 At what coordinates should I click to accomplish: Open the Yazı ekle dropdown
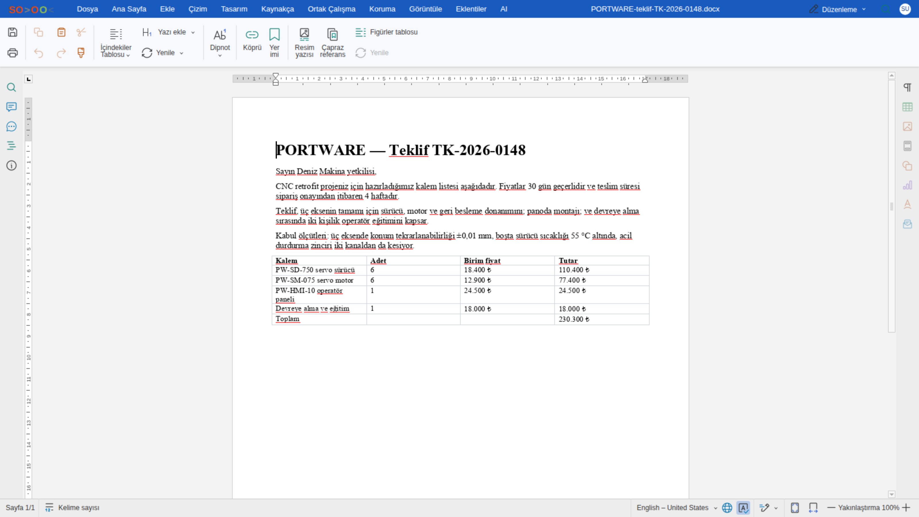click(x=168, y=32)
